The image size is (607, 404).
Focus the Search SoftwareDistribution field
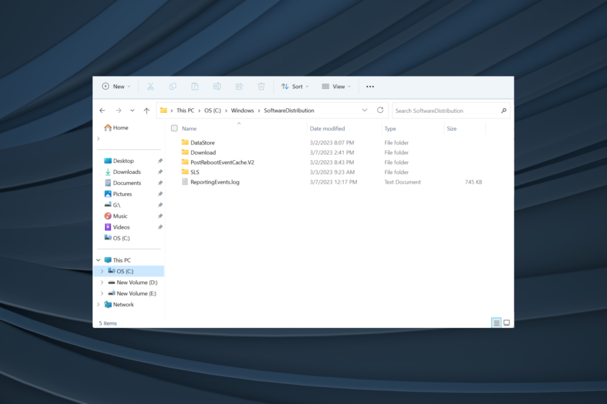coord(451,111)
